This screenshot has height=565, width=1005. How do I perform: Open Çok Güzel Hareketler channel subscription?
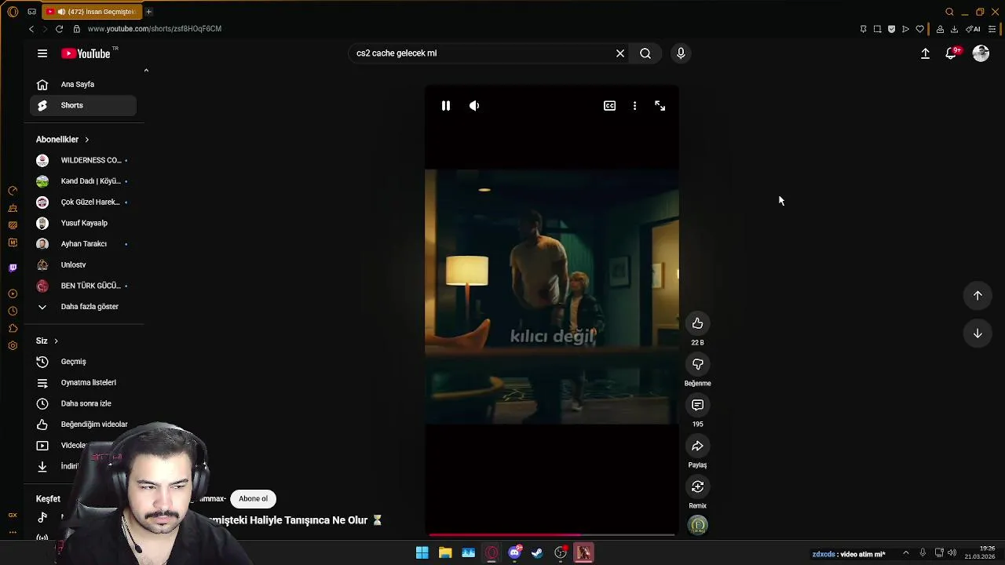click(x=83, y=202)
